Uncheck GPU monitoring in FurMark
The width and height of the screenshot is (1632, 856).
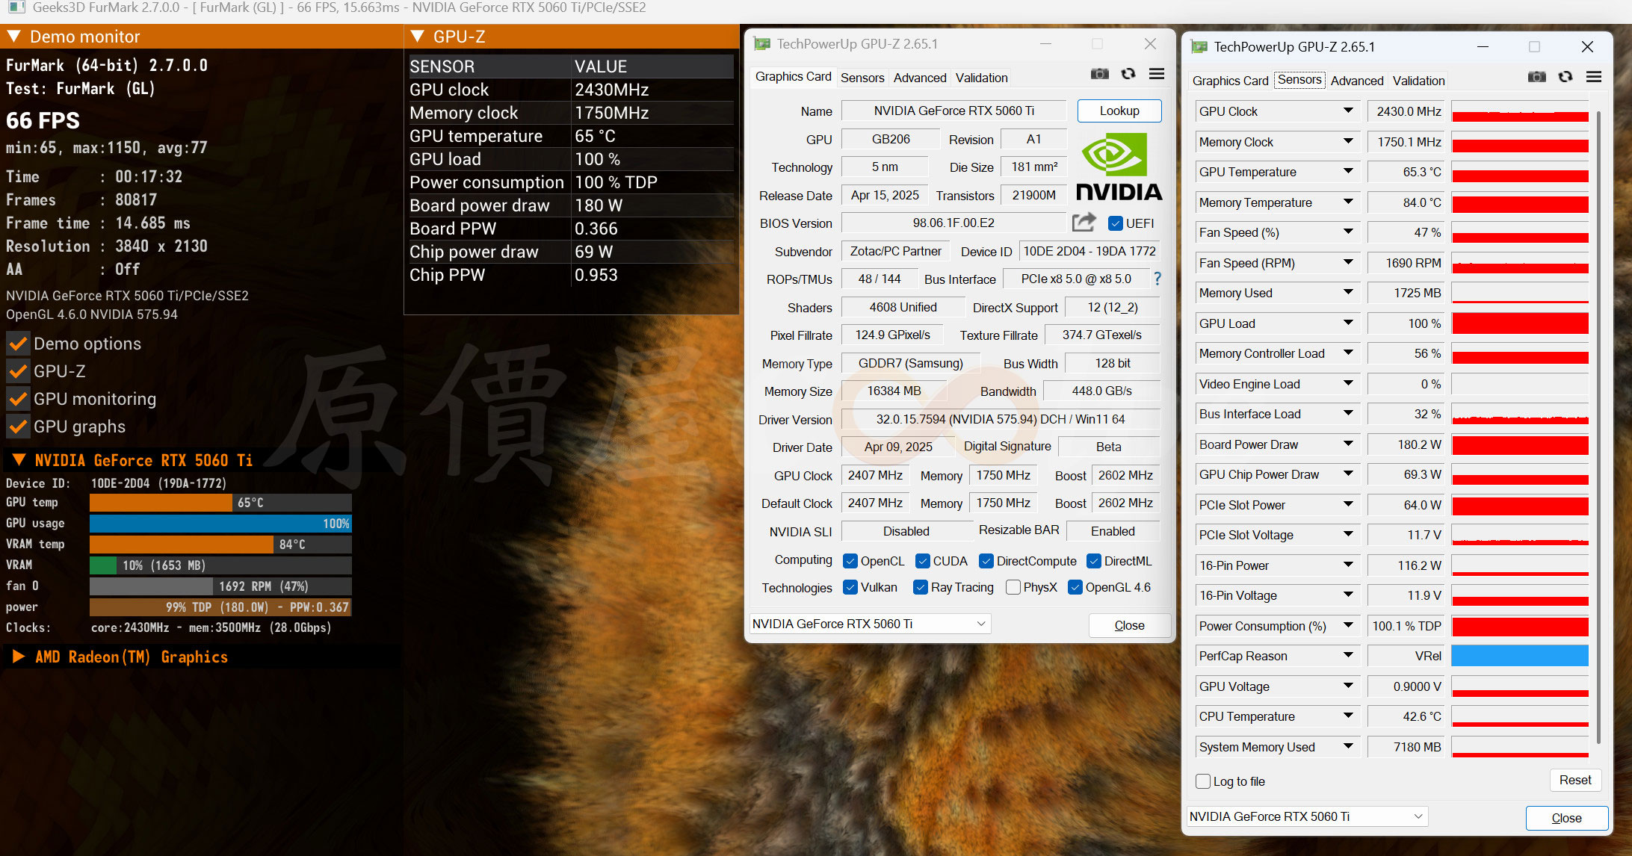click(x=18, y=399)
